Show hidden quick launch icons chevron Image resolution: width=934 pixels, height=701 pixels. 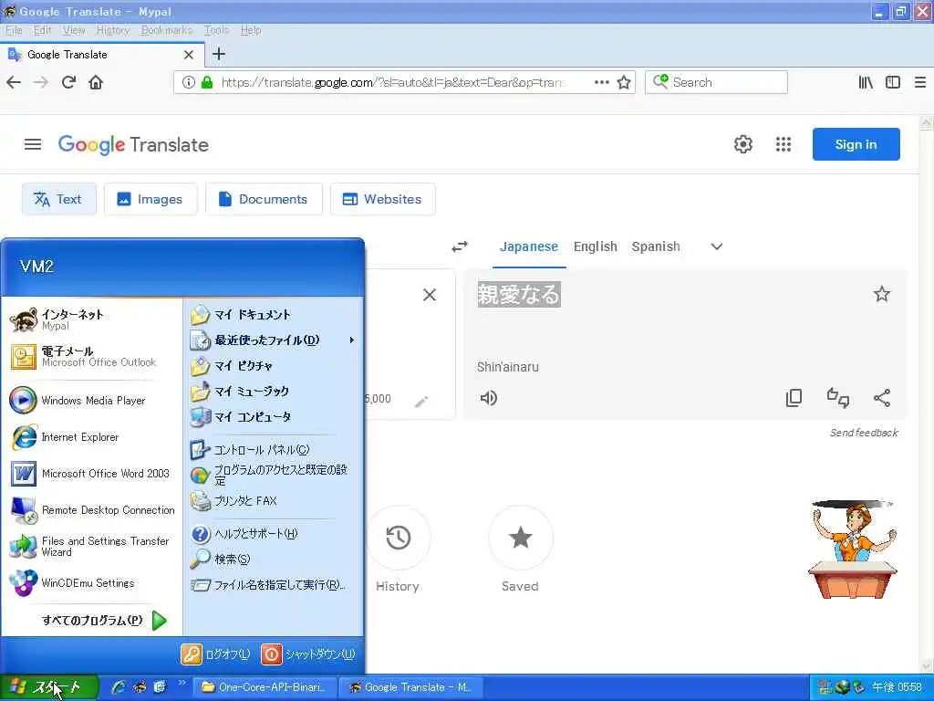tap(182, 683)
